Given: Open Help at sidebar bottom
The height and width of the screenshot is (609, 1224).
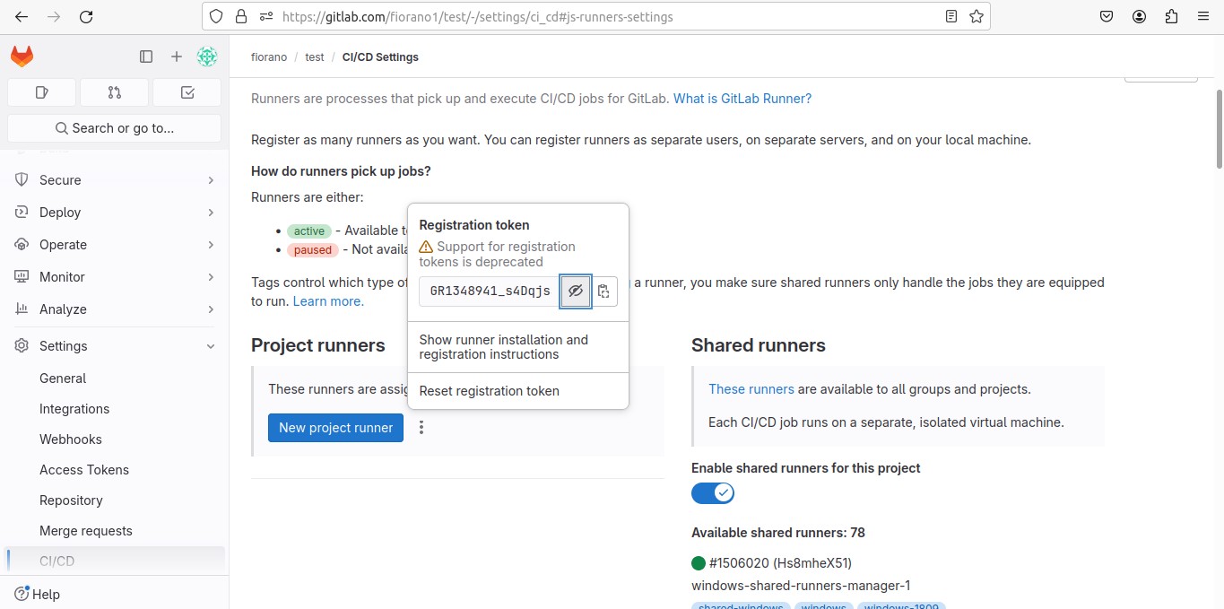Looking at the screenshot, I should pyautogui.click(x=38, y=594).
